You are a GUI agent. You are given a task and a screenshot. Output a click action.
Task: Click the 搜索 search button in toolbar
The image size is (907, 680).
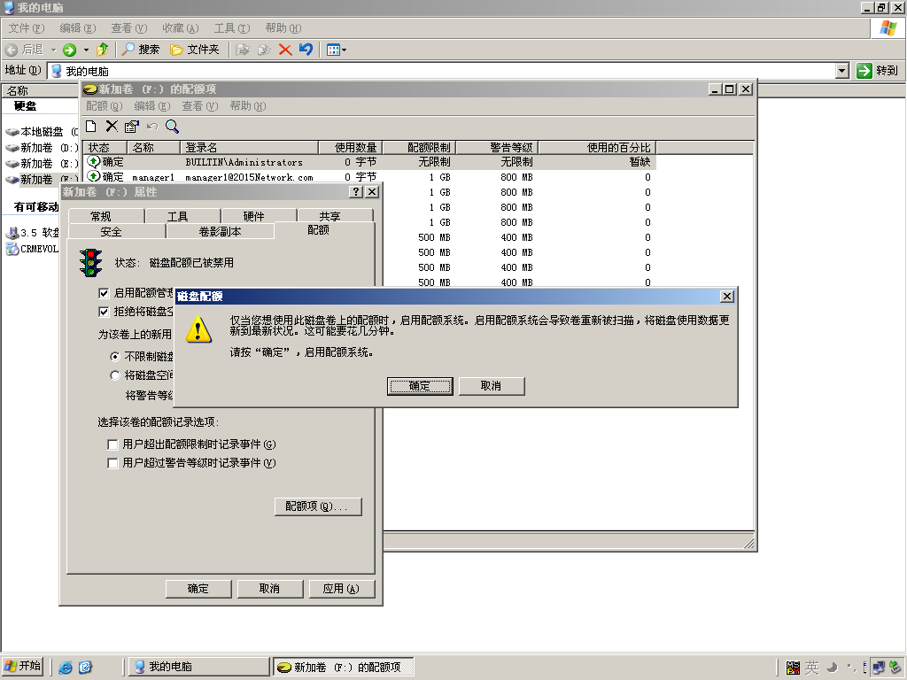pos(141,50)
